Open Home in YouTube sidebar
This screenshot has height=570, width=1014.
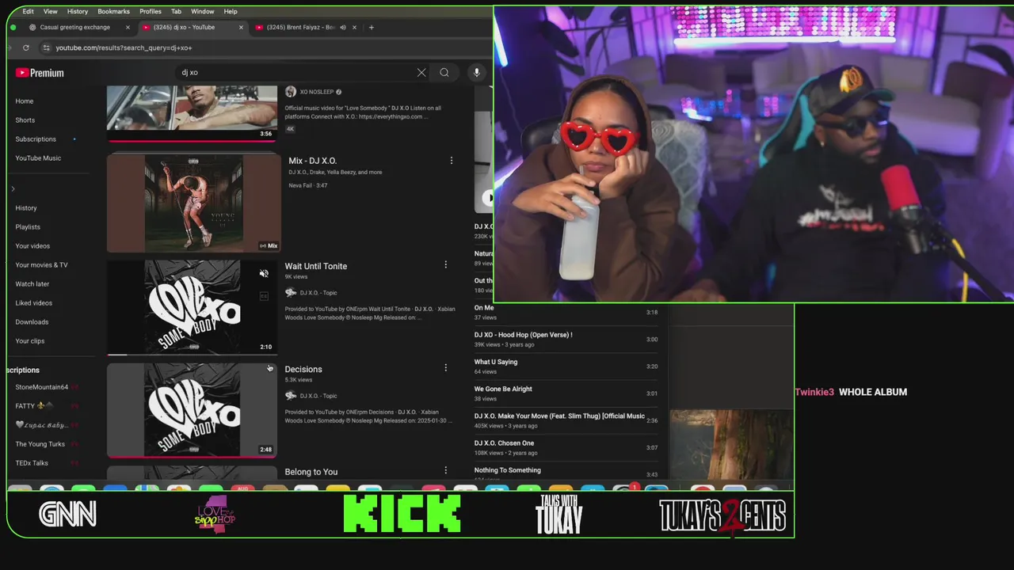(25, 101)
